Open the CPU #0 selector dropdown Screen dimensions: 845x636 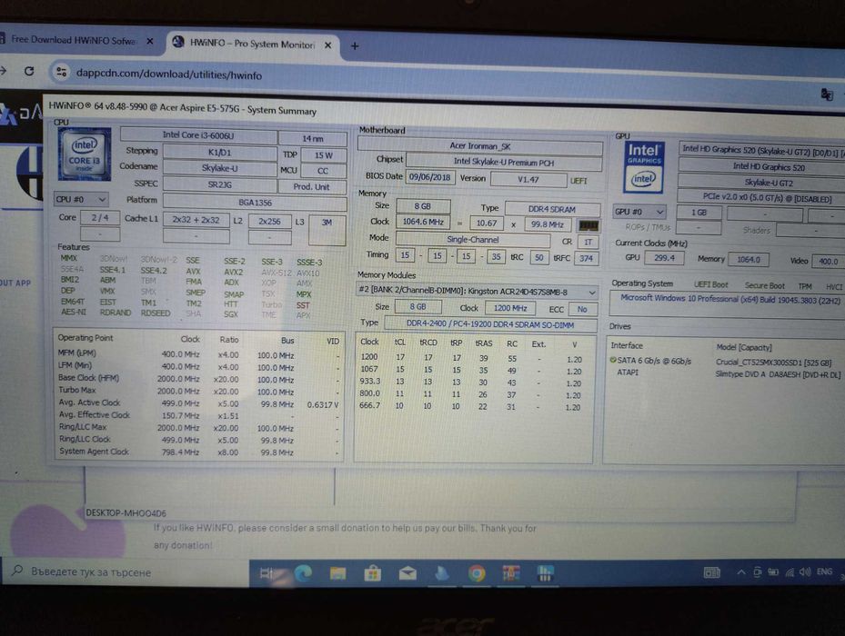point(81,199)
